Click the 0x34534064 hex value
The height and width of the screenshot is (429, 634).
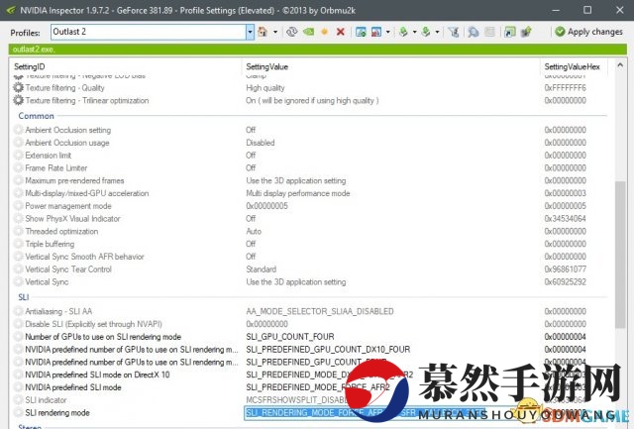point(565,218)
